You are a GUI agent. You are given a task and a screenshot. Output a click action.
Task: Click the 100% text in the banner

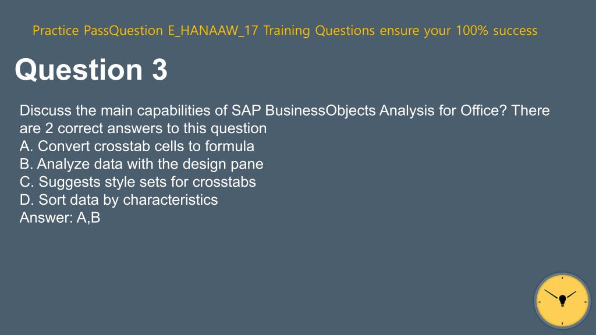pos(471,30)
